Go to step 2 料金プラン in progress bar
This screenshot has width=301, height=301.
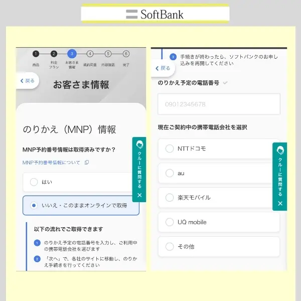[x=54, y=54]
